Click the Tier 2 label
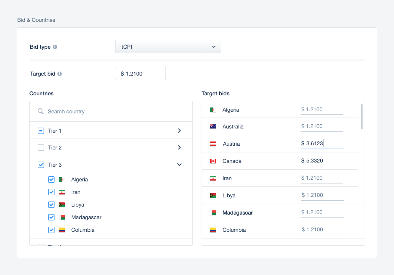Screen dimensions: 394x275 55,148
